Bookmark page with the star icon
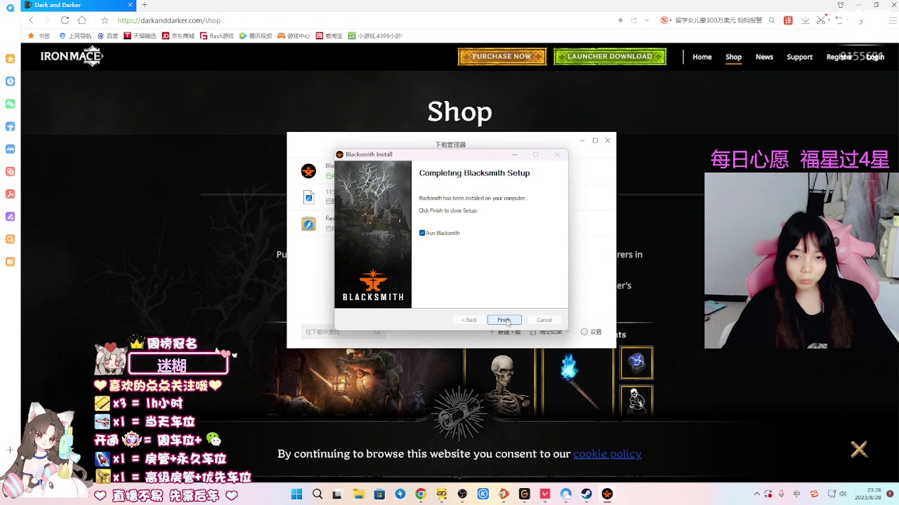The image size is (899, 505). [105, 20]
